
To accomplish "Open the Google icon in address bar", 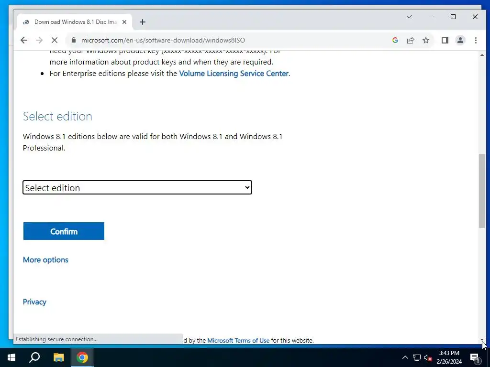I will 395,40.
